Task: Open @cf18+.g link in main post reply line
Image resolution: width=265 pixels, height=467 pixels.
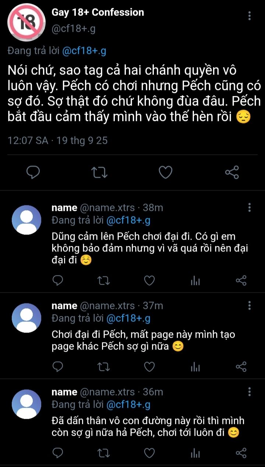Action: click(84, 51)
